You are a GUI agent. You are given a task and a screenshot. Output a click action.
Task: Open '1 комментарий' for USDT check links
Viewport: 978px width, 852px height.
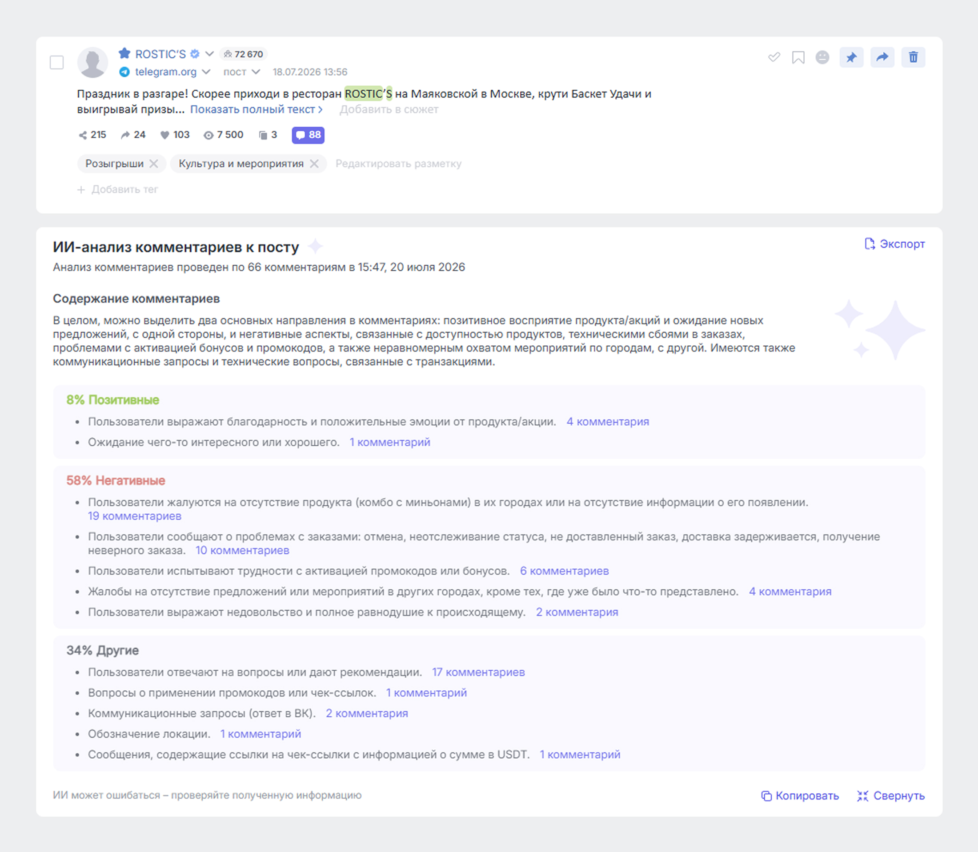(580, 755)
